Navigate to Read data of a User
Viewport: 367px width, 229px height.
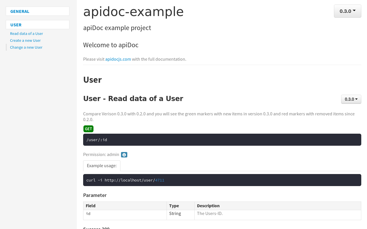click(26, 33)
